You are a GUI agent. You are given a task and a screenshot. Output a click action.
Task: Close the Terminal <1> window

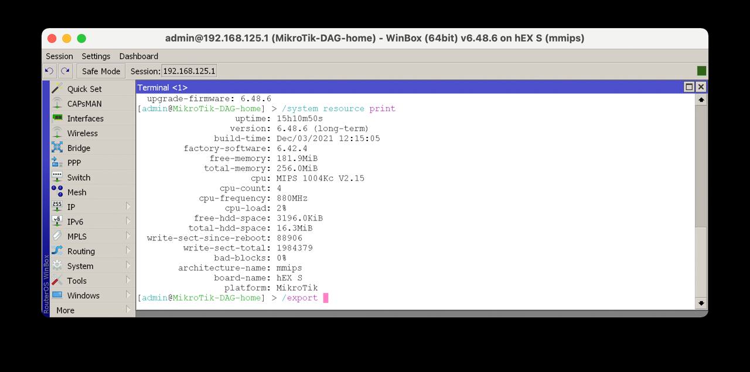click(701, 87)
